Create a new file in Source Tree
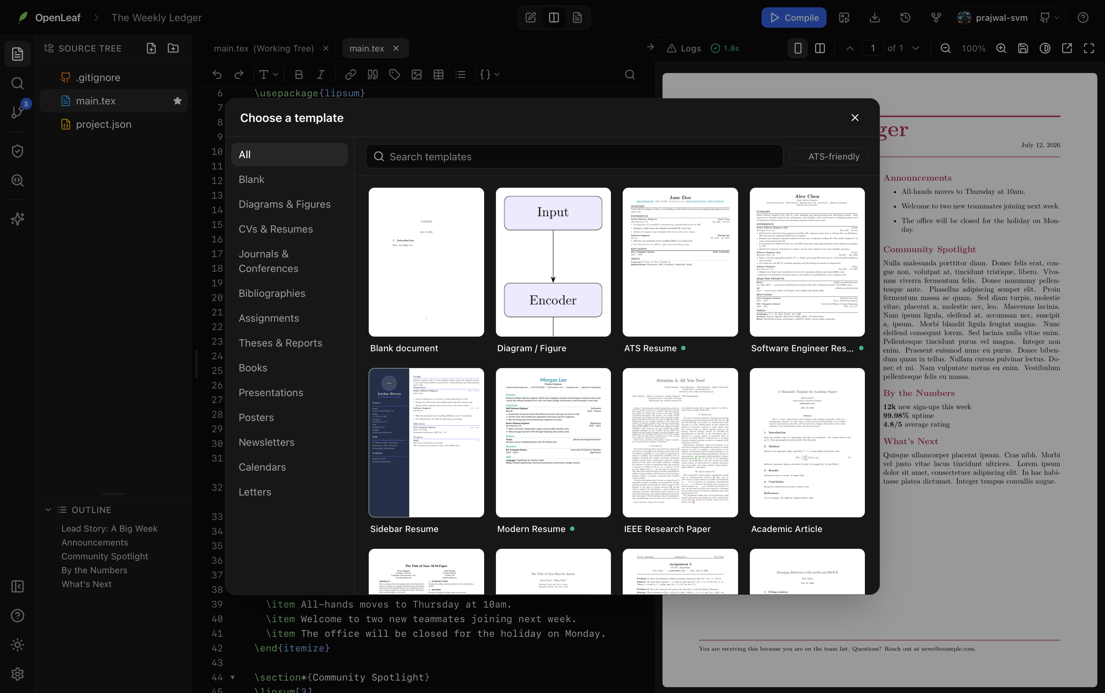The height and width of the screenshot is (693, 1105). (151, 48)
